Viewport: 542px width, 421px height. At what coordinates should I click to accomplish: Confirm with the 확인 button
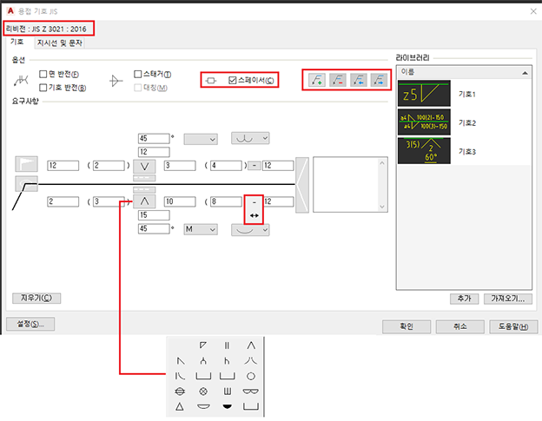coord(406,326)
